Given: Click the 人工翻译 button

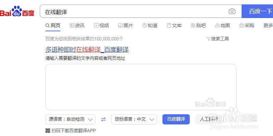Looking at the screenshot, I should pyautogui.click(x=209, y=119).
